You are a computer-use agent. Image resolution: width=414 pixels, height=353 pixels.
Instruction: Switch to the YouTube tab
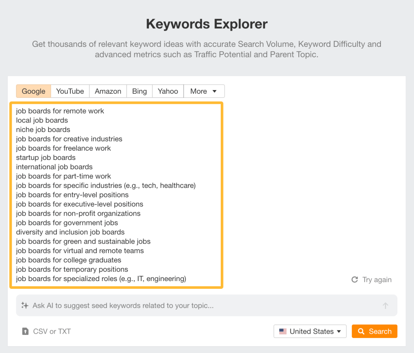tap(70, 91)
